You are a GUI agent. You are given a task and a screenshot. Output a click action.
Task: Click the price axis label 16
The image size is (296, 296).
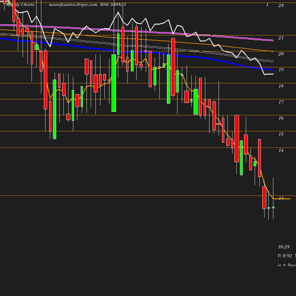(281, 118)
